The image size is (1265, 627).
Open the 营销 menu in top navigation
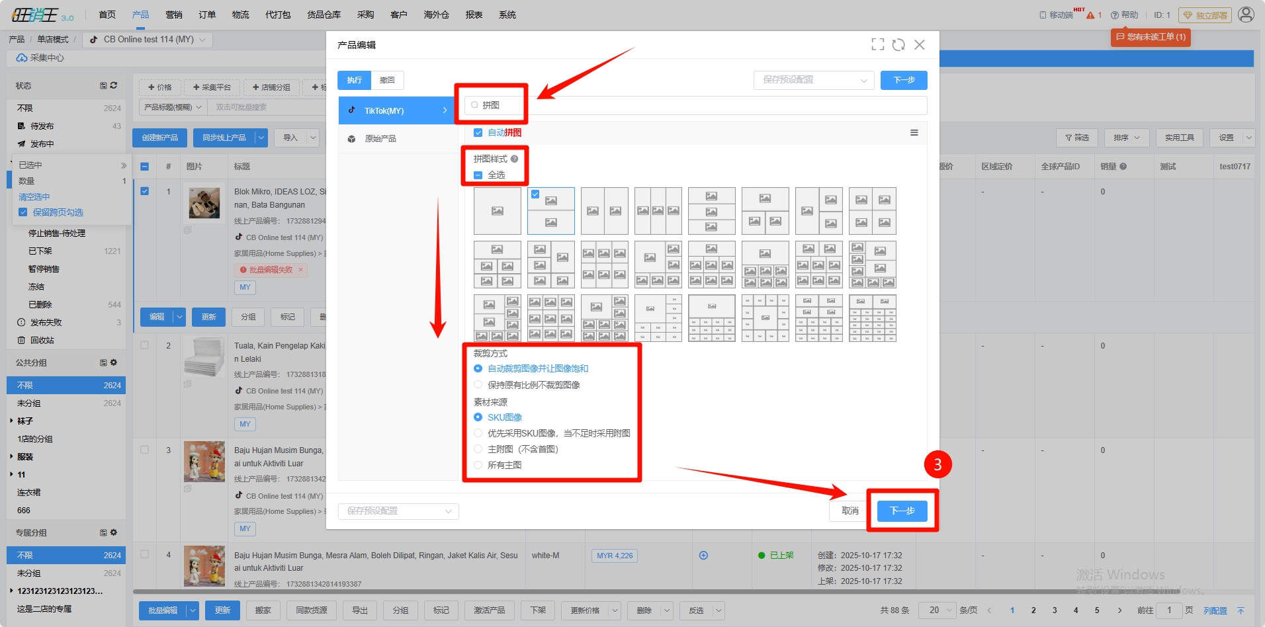tap(174, 15)
